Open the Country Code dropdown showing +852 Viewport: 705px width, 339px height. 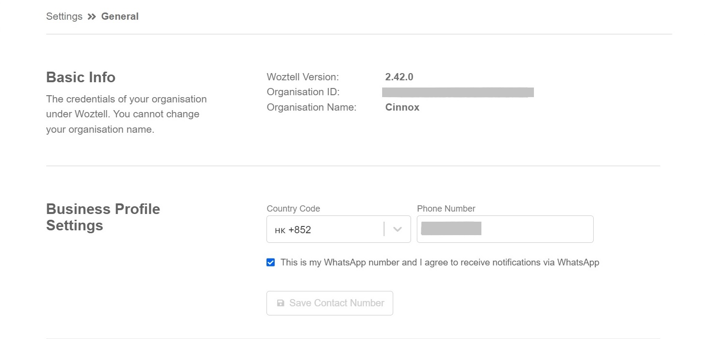[x=328, y=229]
